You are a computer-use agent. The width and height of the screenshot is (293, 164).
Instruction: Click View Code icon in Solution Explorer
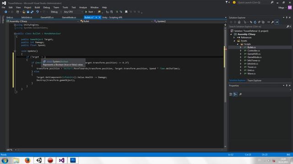269,22
